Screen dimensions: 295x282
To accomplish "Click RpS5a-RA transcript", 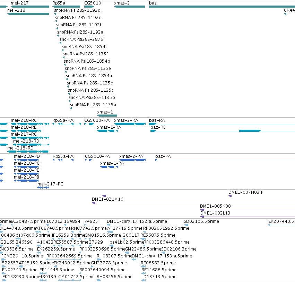I will pyautogui.click(x=67, y=124).
